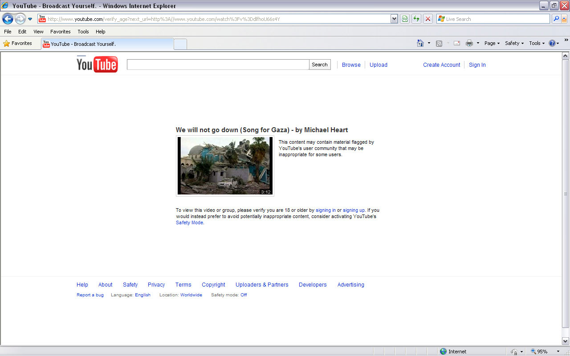Screen dimensions: 570x356
Task: Click the toolbar overflow chevron
Action: (566, 40)
